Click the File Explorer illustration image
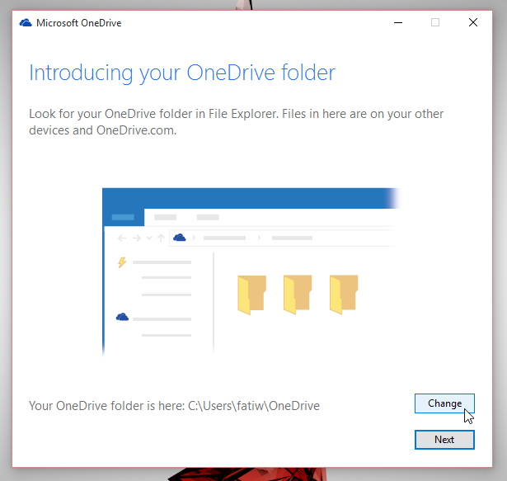507x481 pixels. [251, 272]
